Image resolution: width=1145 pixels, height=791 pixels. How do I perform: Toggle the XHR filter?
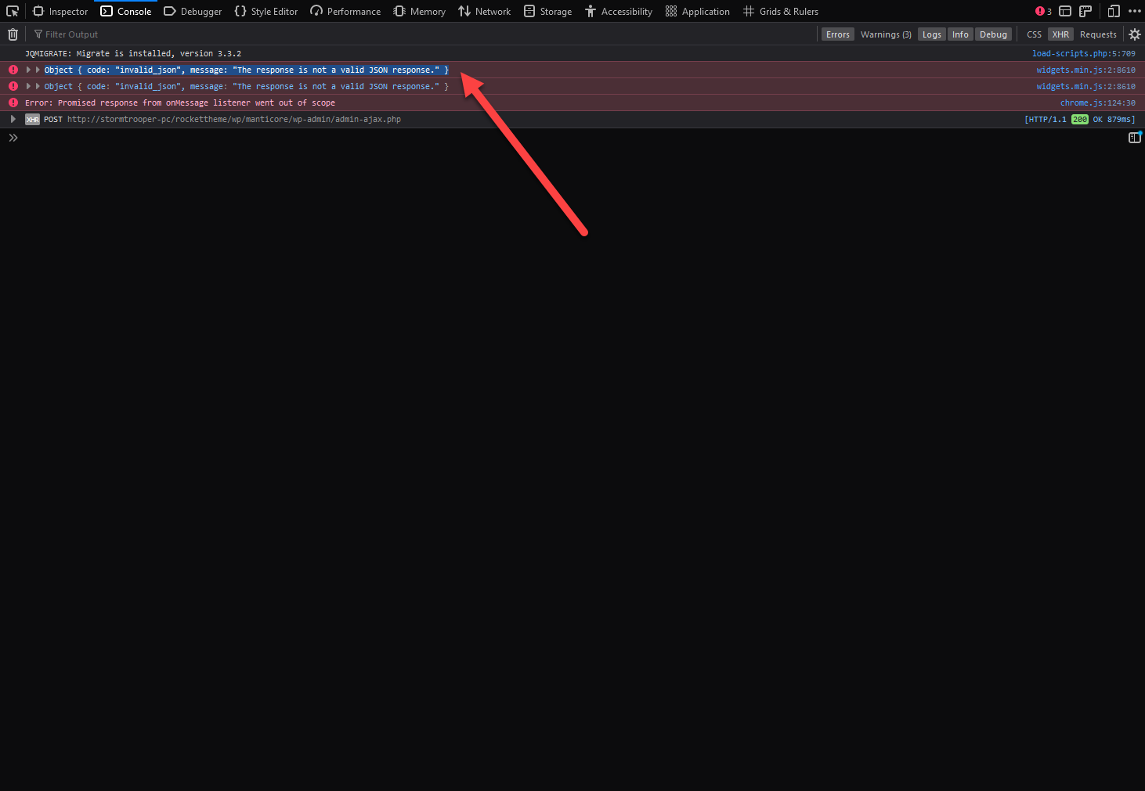coord(1061,34)
